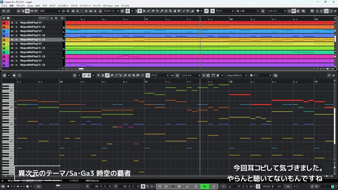The image size is (338, 190).
Task: Click the Undo arrow icon
Action: point(4,11)
